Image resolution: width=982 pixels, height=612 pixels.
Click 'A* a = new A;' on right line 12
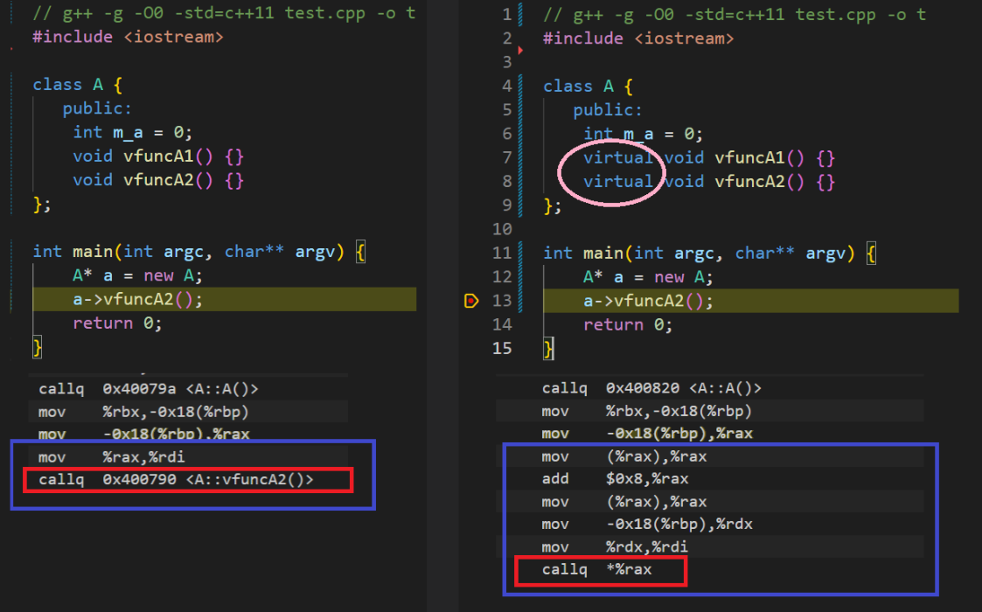(x=648, y=277)
